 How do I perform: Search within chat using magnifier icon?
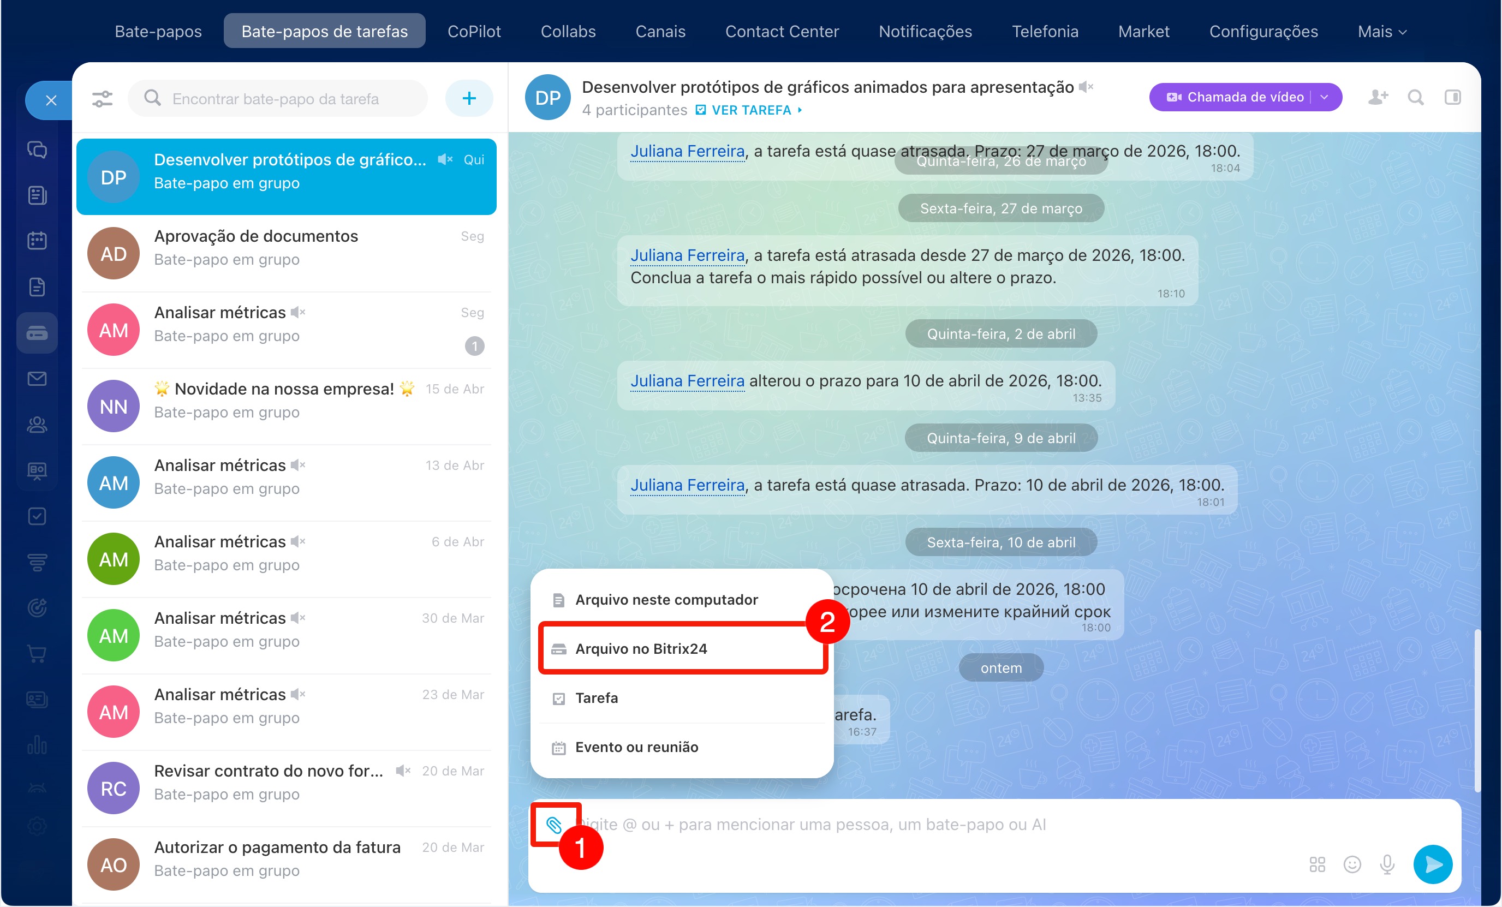pyautogui.click(x=1415, y=98)
